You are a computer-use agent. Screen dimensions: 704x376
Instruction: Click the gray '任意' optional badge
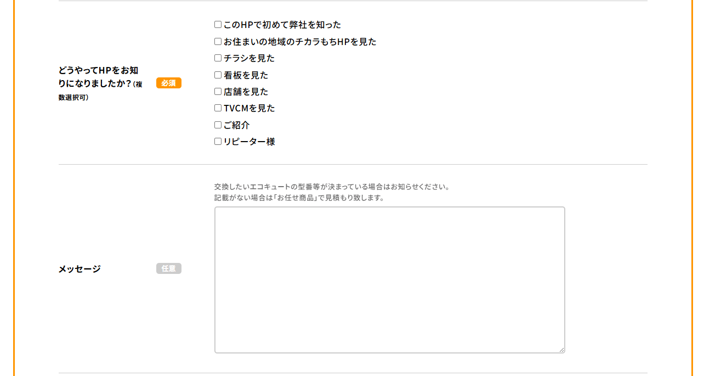[169, 268]
